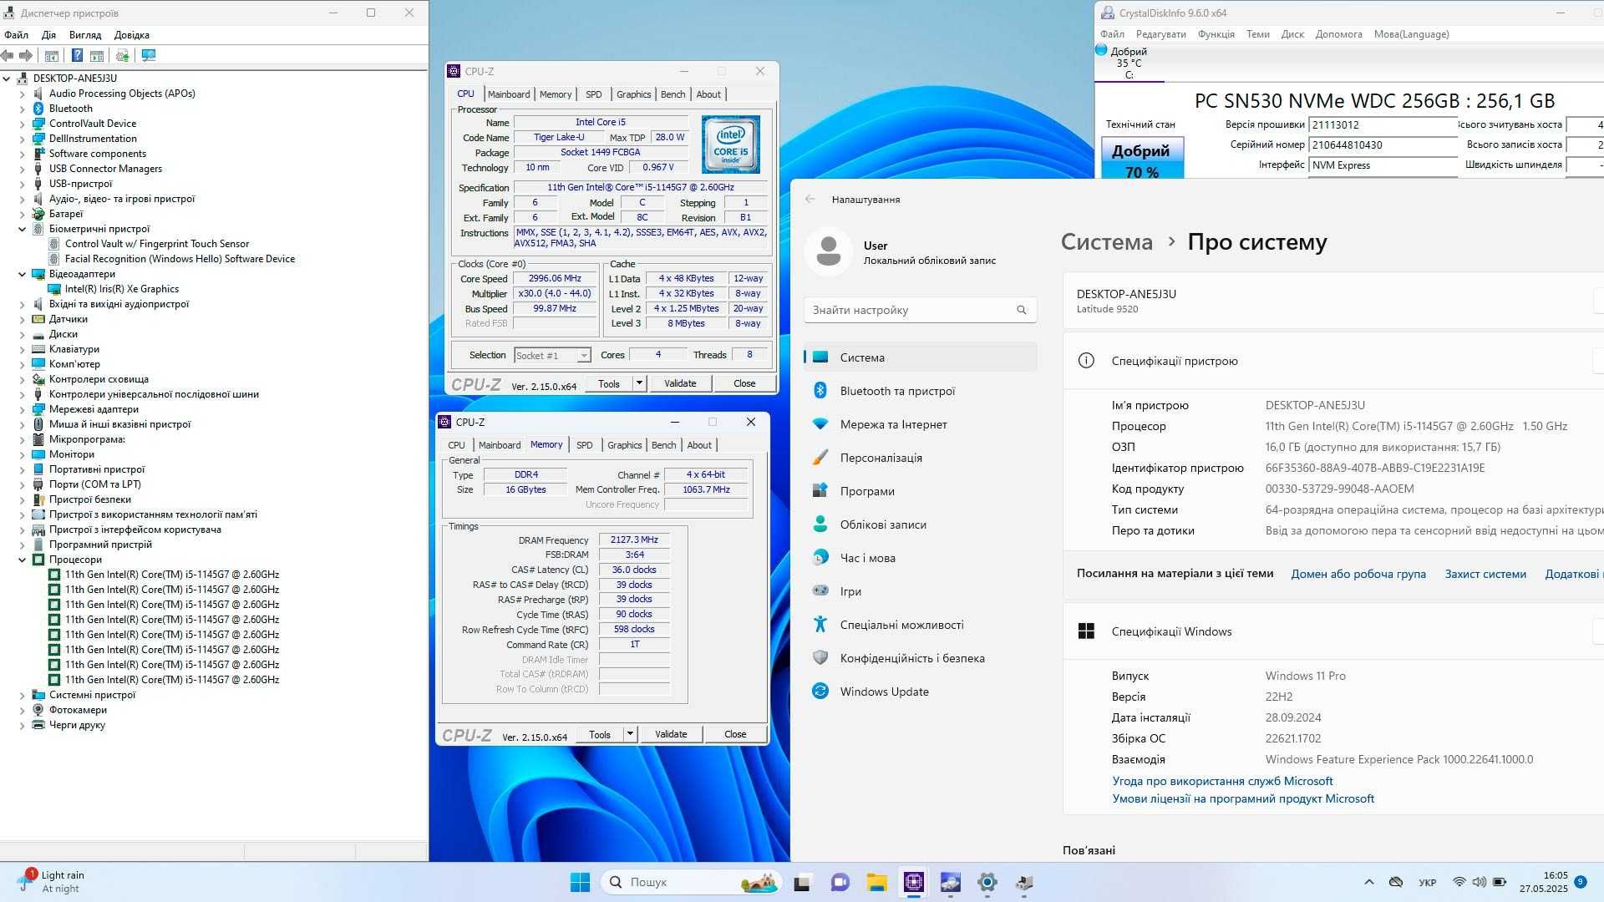Open Мова(Language) menu in CrystalDiskInfo

[x=1411, y=34]
